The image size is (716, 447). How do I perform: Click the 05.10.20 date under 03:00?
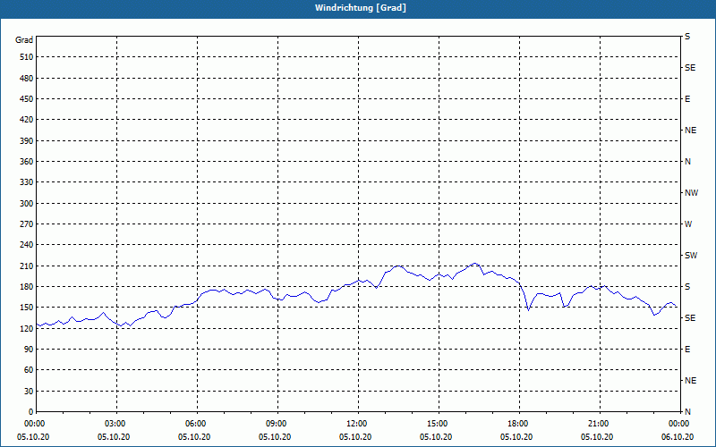(114, 437)
